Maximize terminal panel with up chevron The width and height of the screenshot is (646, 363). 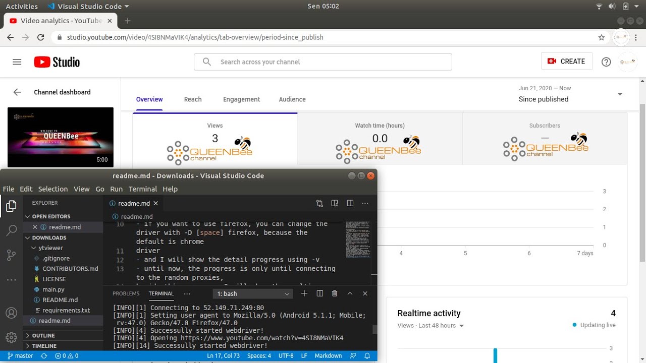pyautogui.click(x=350, y=293)
